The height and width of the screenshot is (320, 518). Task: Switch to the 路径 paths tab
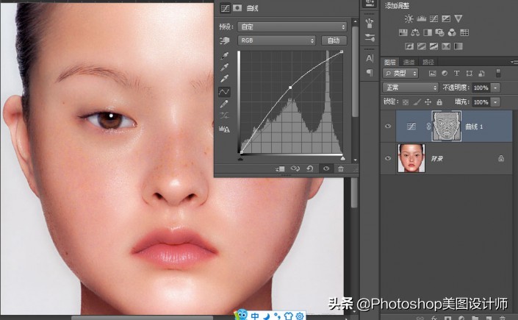428,63
